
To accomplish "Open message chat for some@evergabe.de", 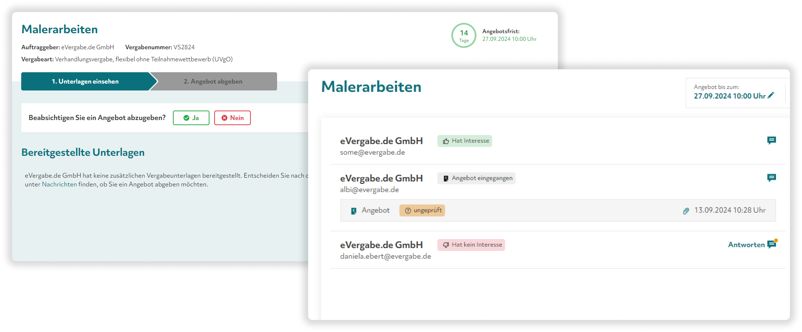I will click(x=771, y=140).
